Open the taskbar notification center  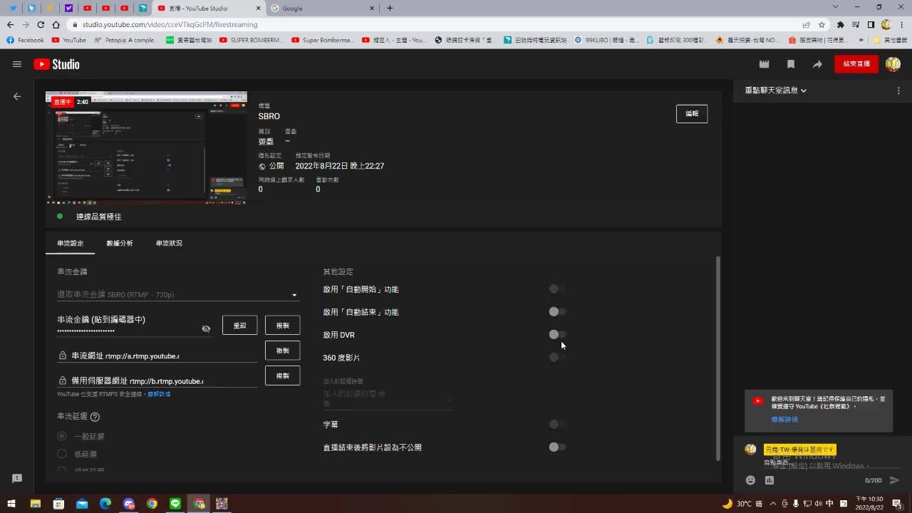pos(897,503)
